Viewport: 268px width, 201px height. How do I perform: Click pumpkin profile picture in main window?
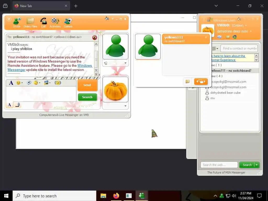(x=208, y=31)
